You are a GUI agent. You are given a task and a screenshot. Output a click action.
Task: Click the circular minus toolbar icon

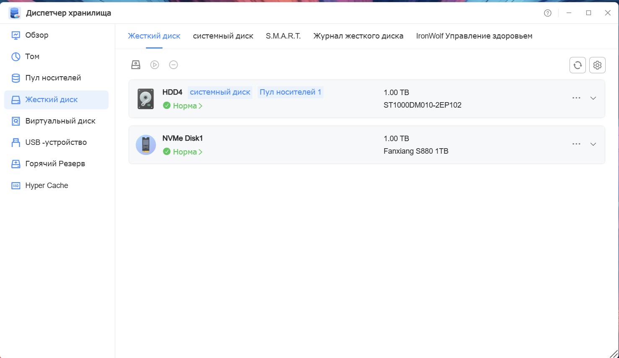(174, 64)
